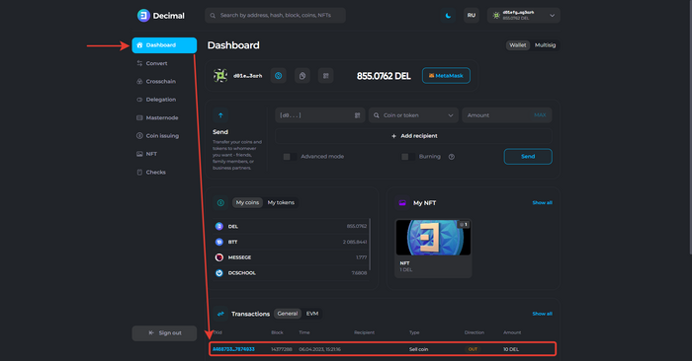Select the My tokens tab
Viewport: 692px width, 361px height.
pos(281,202)
